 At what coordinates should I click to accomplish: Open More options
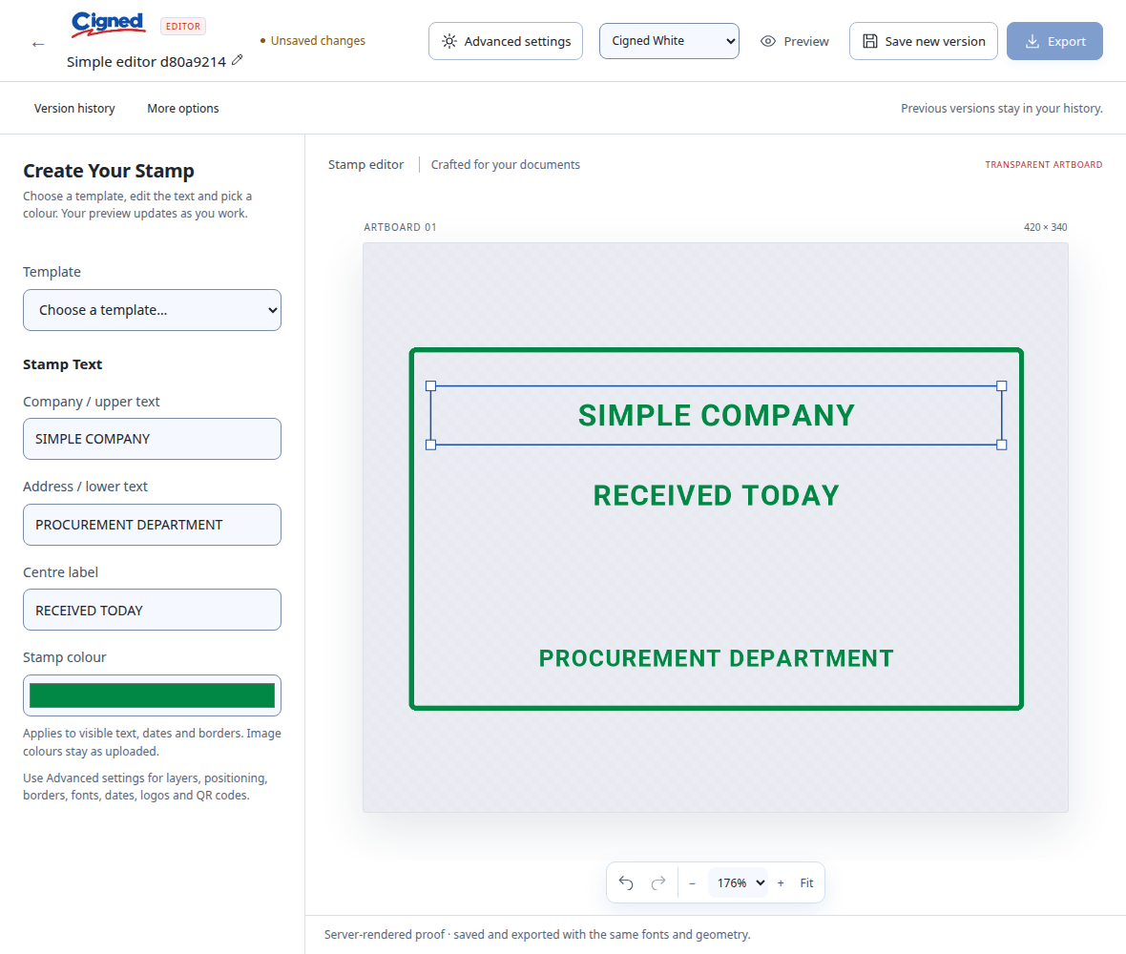183,109
